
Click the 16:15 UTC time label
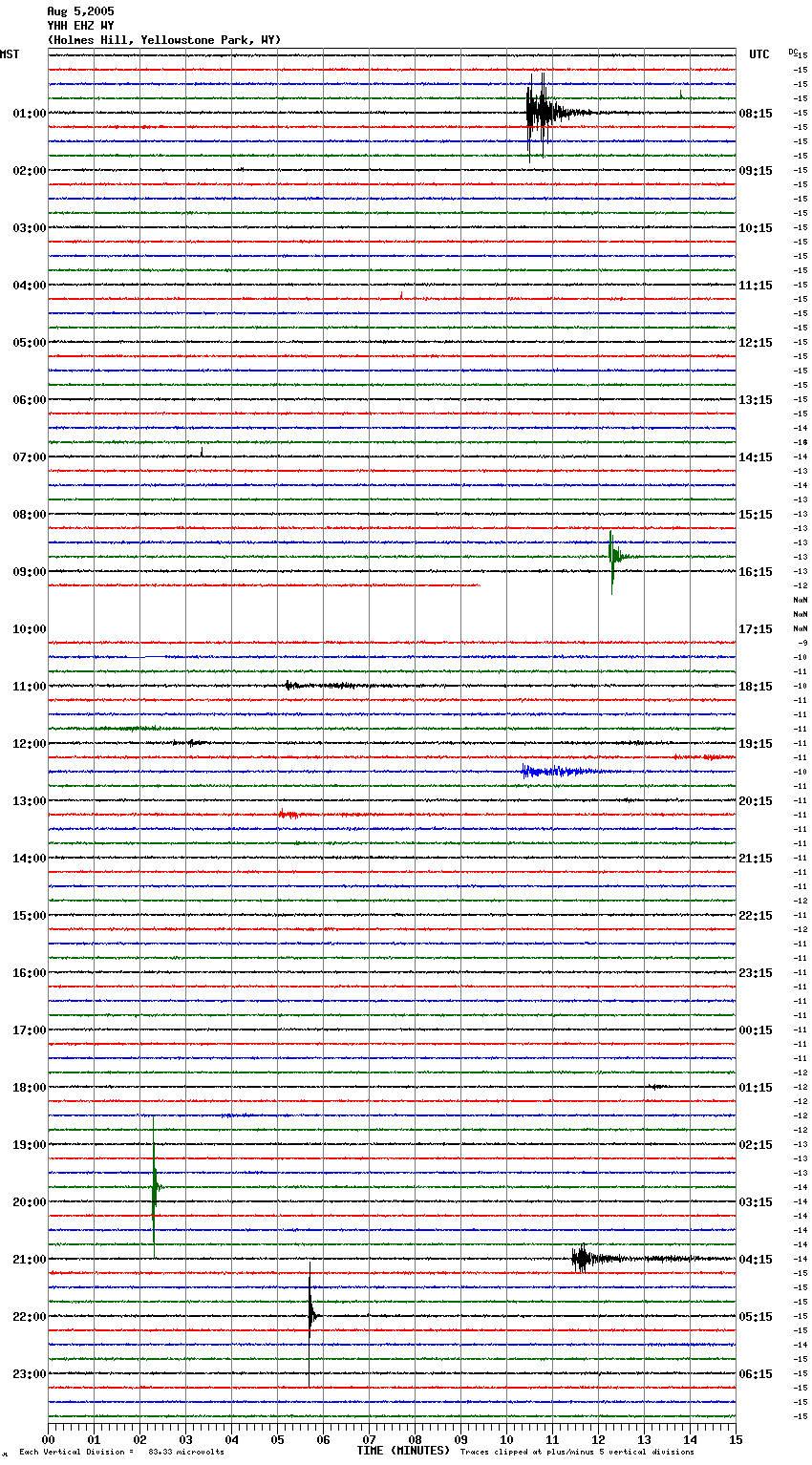coord(756,572)
